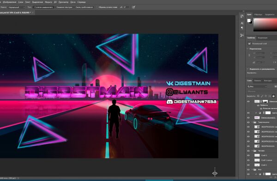Viewport: 277px width, 181px height.
Task: Click the search icon in the layer filter box
Action: click(x=248, y=86)
